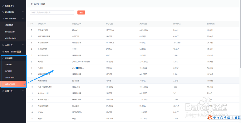Expand the 监测分析 menu chevron
This screenshot has height=123, width=241.
(23, 91)
